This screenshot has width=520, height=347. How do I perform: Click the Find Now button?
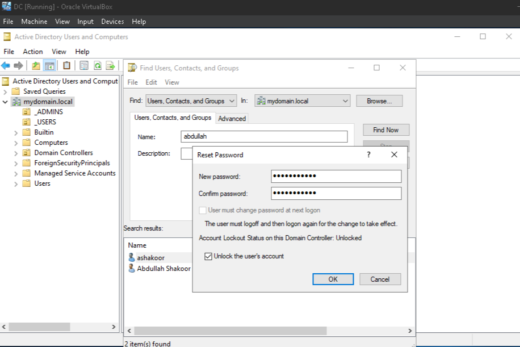click(386, 130)
